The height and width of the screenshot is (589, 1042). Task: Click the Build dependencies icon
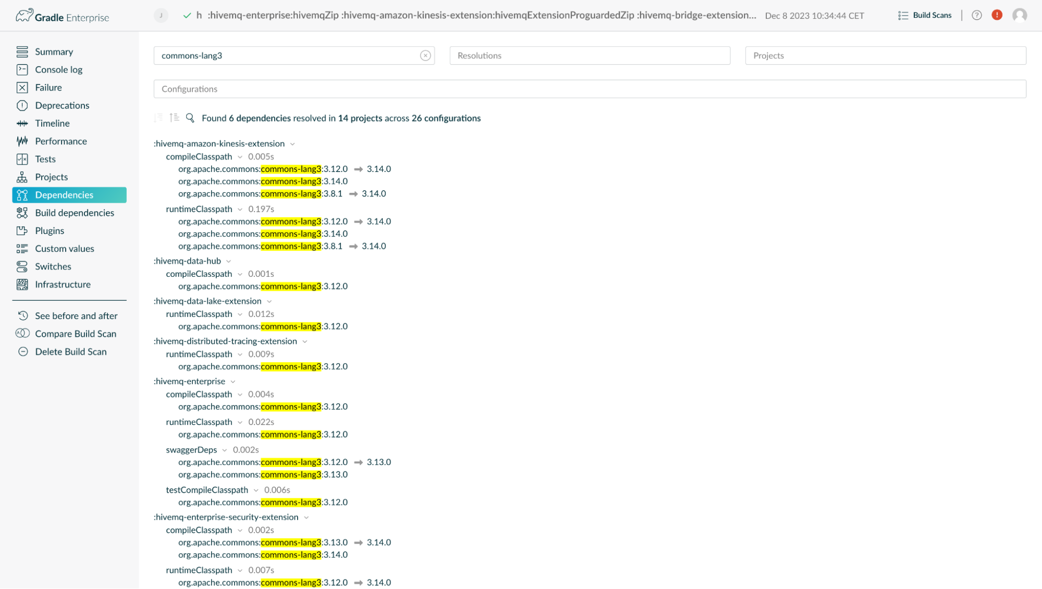coord(22,213)
